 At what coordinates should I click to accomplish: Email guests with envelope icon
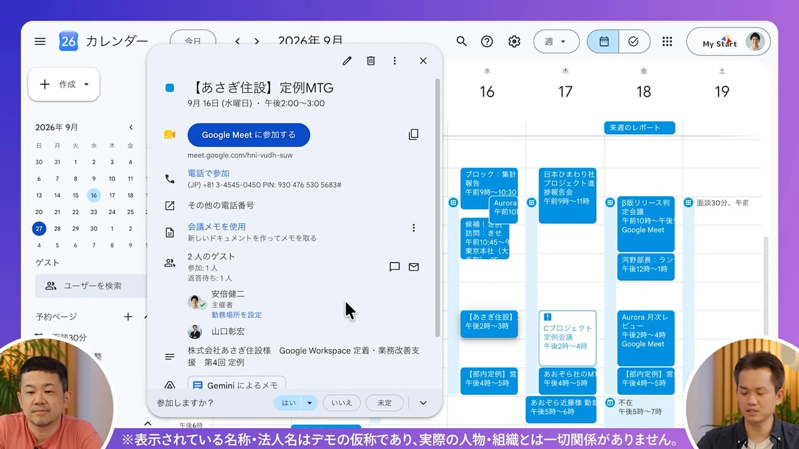[413, 267]
